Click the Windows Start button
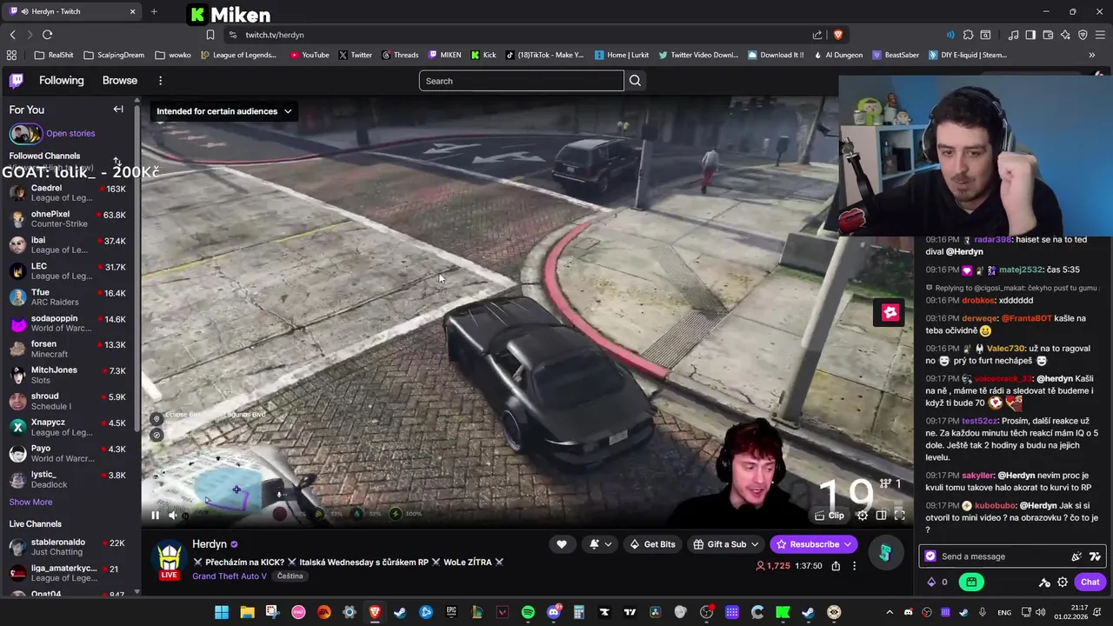The width and height of the screenshot is (1113, 626). pyautogui.click(x=222, y=612)
